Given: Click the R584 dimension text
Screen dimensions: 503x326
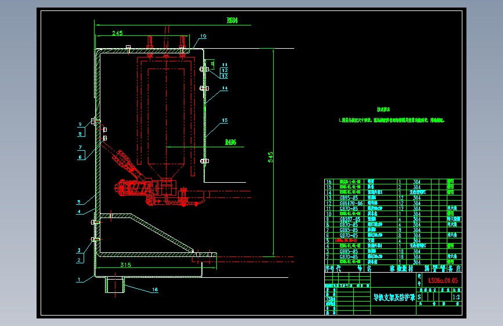Looking at the screenshot, I should (232, 20).
